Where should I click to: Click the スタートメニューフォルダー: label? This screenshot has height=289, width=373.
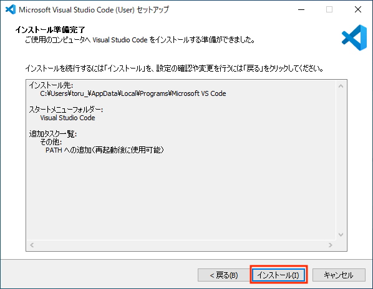[66, 110]
